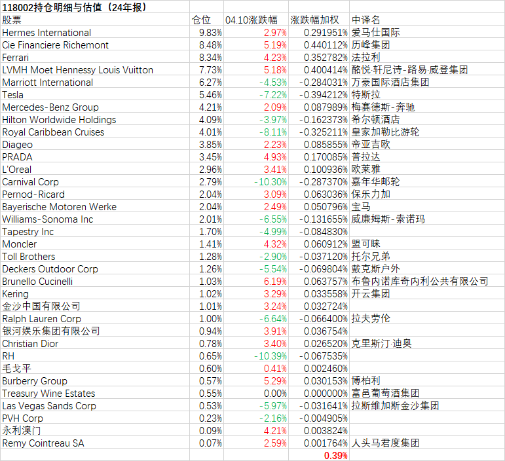Select the 6.19% change cell for Brunello Cucinelli
Viewport: 505px width, 461px height.
(255, 281)
